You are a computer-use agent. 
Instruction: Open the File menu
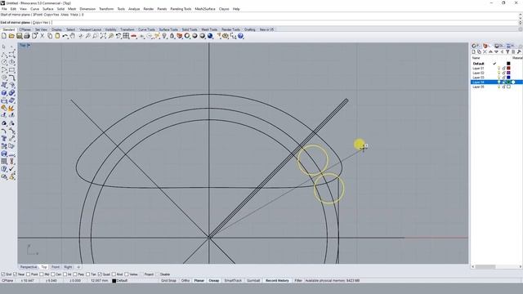click(4, 9)
